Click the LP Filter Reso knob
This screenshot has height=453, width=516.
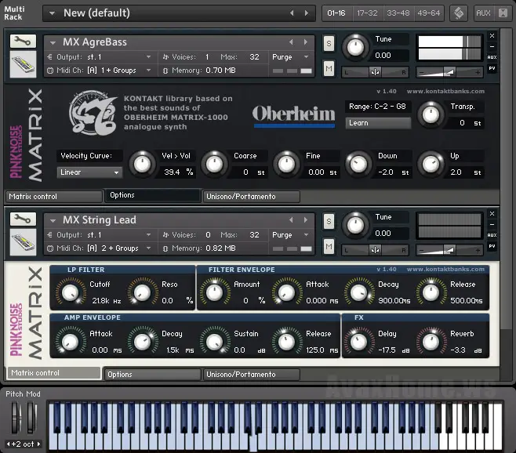[x=142, y=292]
